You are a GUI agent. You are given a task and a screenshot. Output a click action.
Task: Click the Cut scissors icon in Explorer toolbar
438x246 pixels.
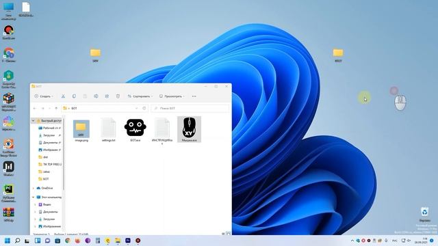tap(63, 96)
